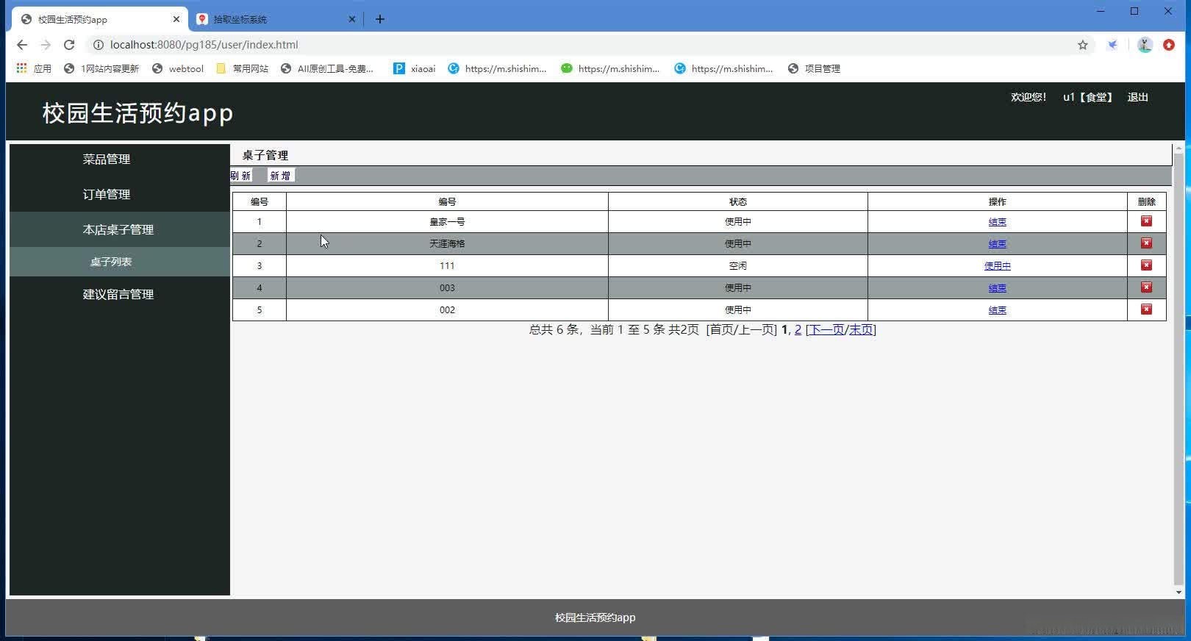This screenshot has width=1191, height=641.
Task: Delete table row 皇家一号
Action: [1146, 221]
